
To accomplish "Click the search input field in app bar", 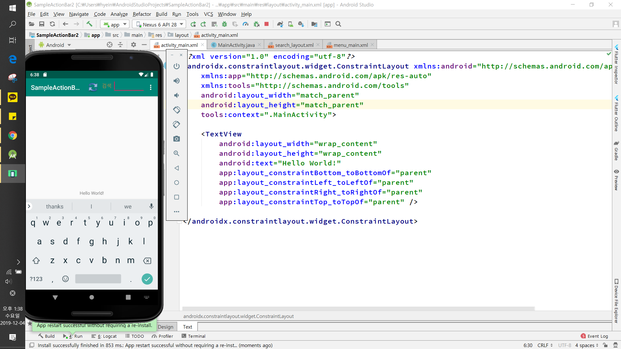I will click(x=129, y=86).
